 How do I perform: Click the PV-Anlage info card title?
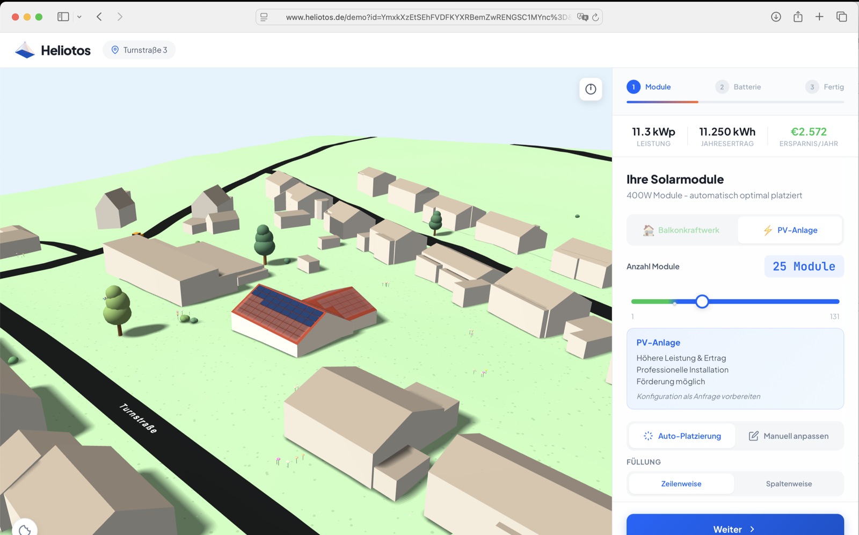(x=658, y=343)
